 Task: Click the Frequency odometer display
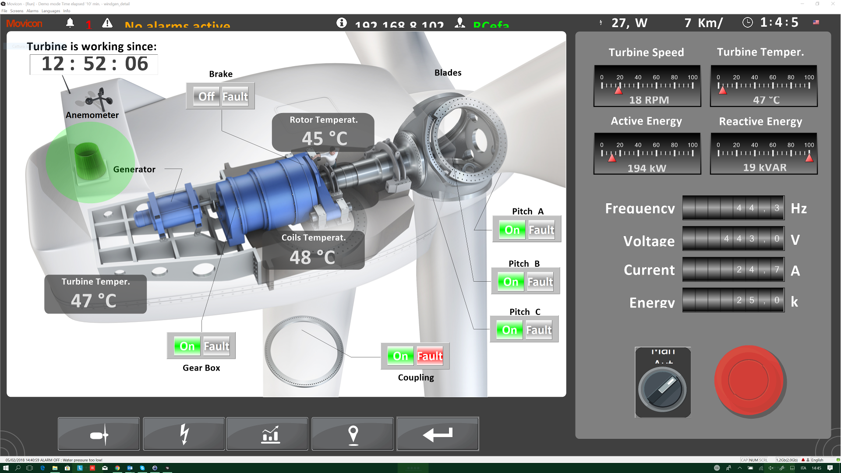tap(733, 208)
